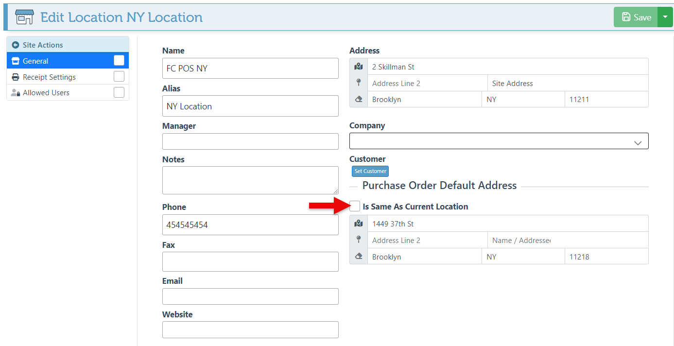
Task: Click the eraser icon in Purchase Order address
Action: 359,256
